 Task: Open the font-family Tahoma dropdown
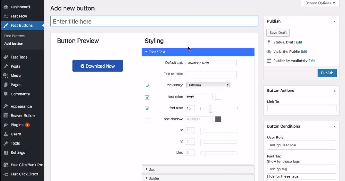208,85
